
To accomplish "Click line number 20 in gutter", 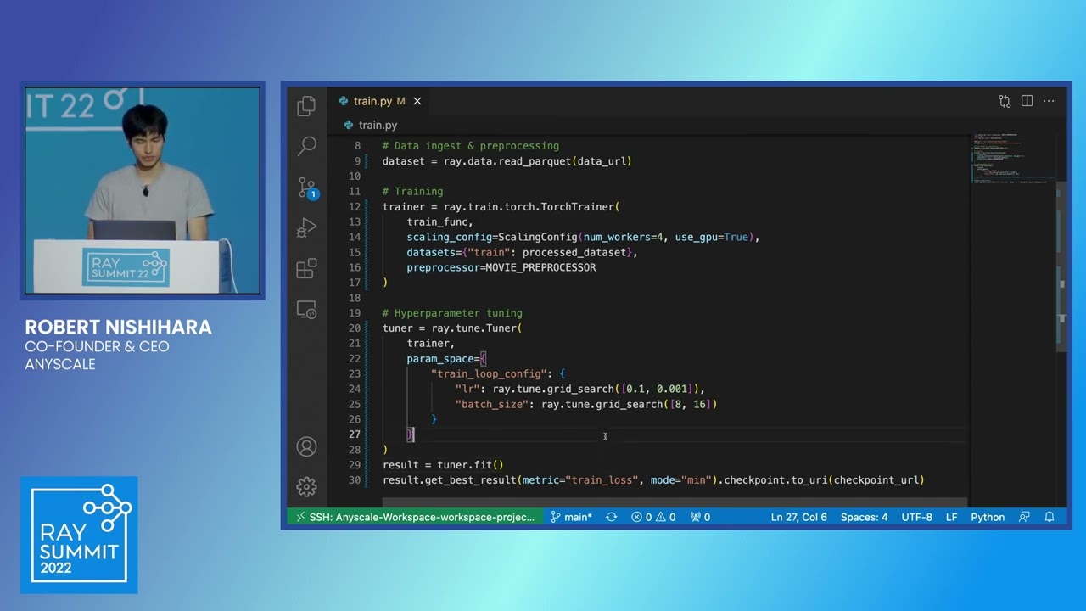I will pyautogui.click(x=355, y=328).
